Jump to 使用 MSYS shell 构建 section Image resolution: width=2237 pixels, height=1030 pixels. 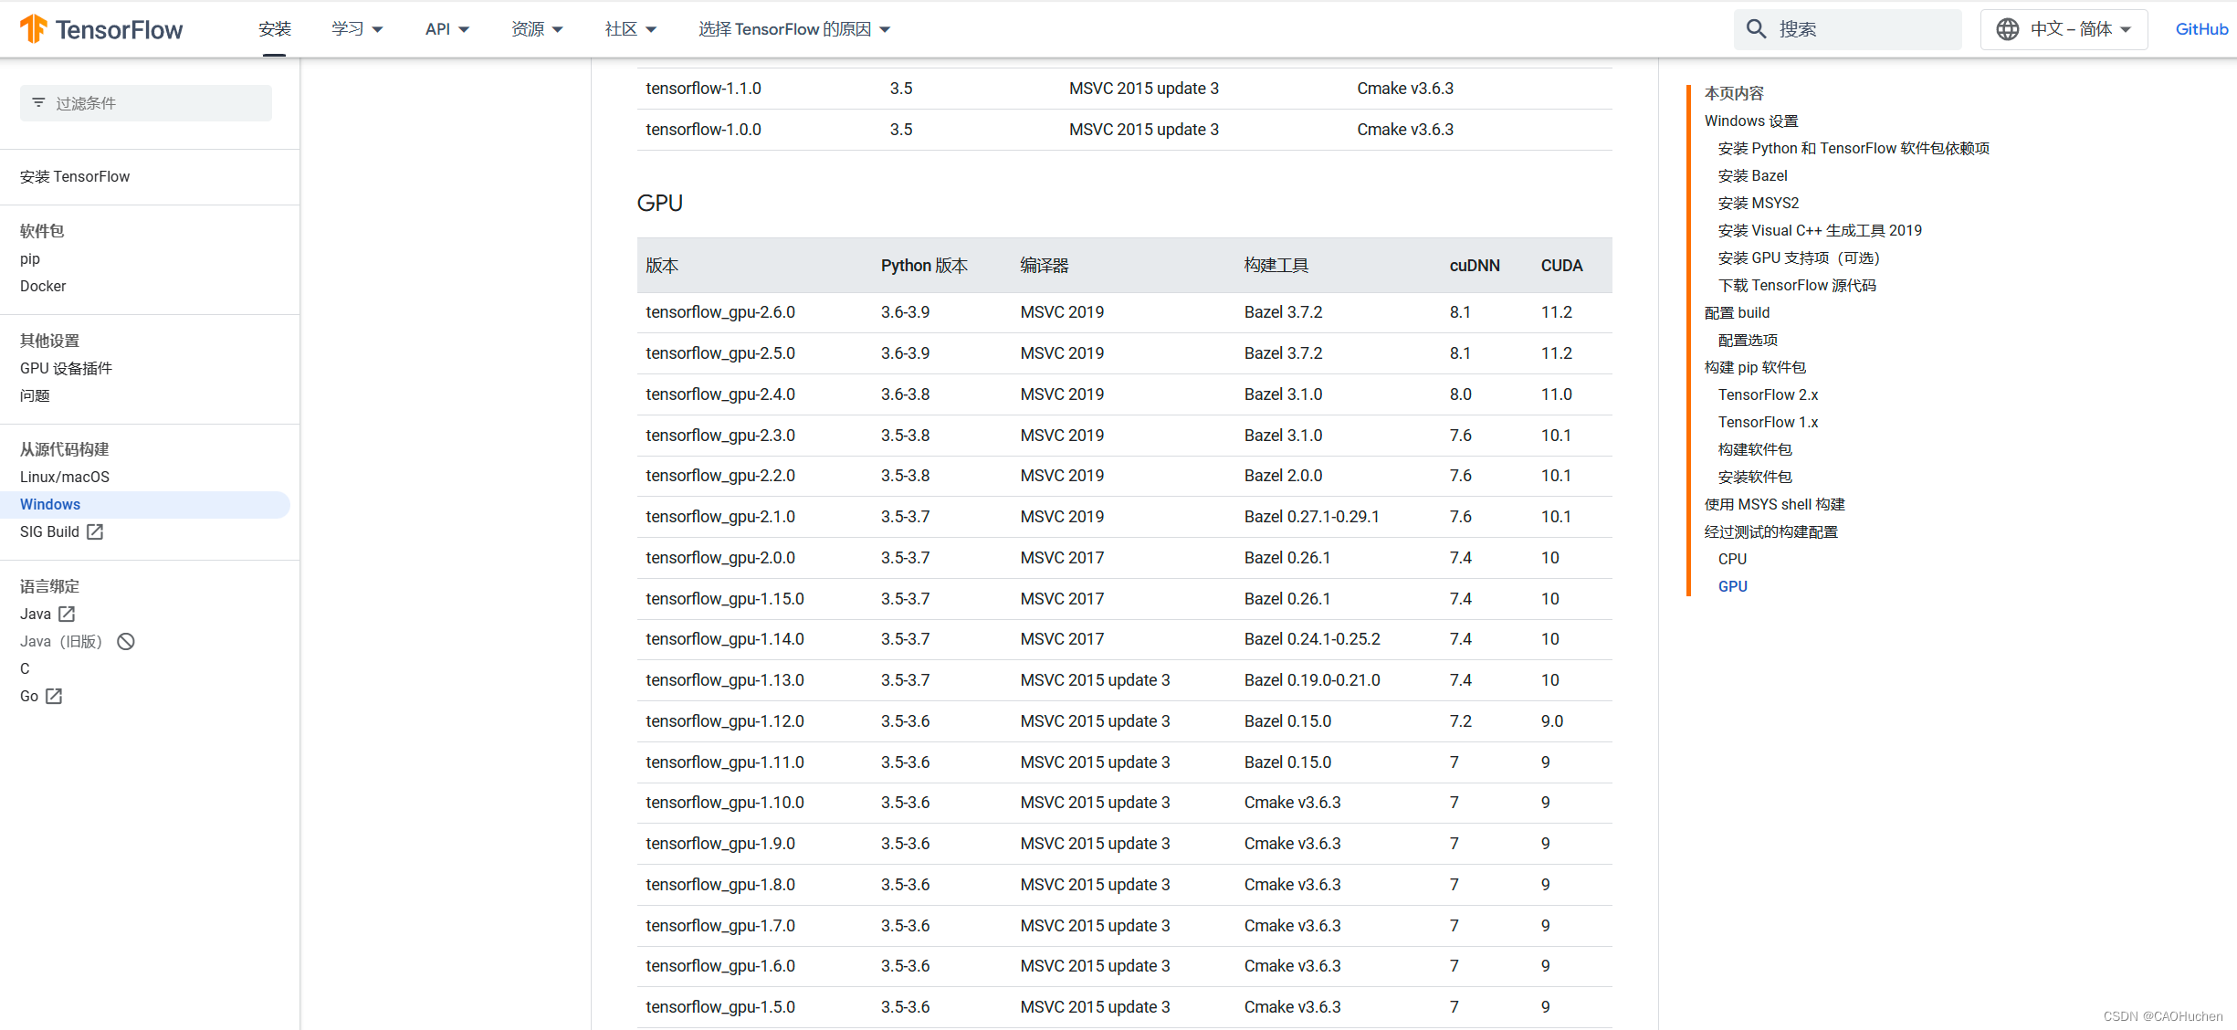[x=1774, y=504]
